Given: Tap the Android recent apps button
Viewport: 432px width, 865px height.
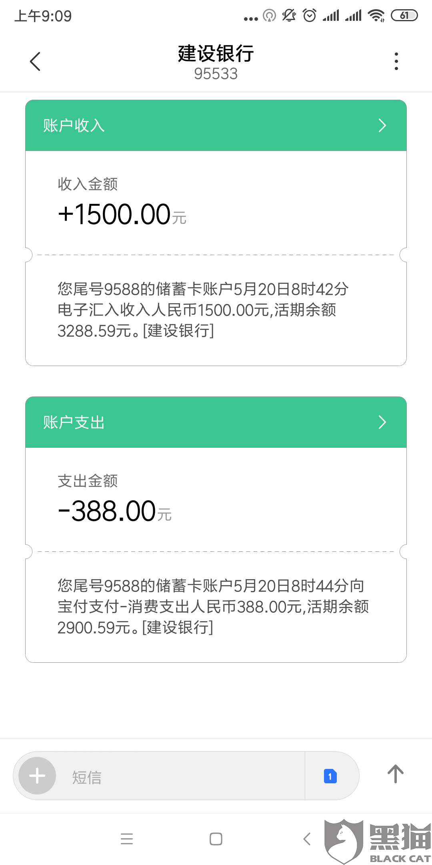Looking at the screenshot, I should point(127,839).
